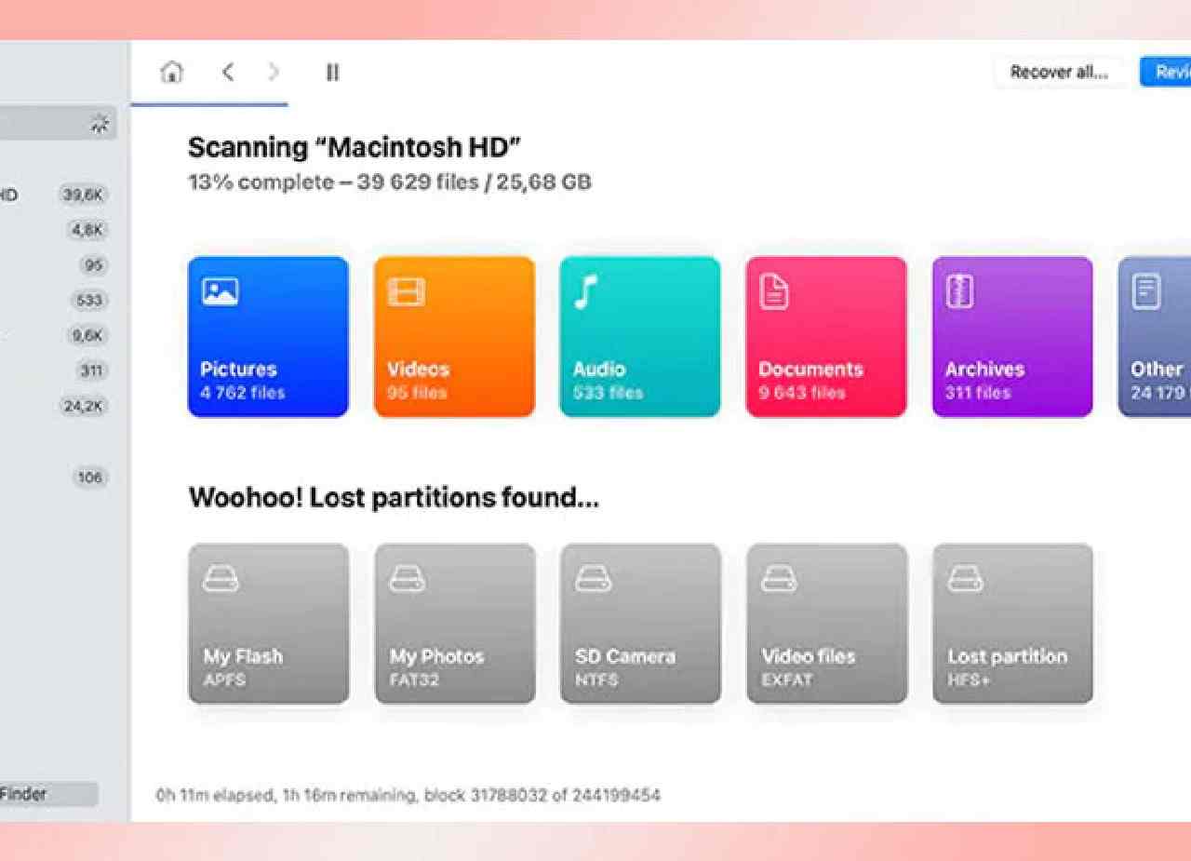Viewport: 1191px width, 861px height.
Task: Click the scan progress bar under toolbar
Action: (209, 104)
